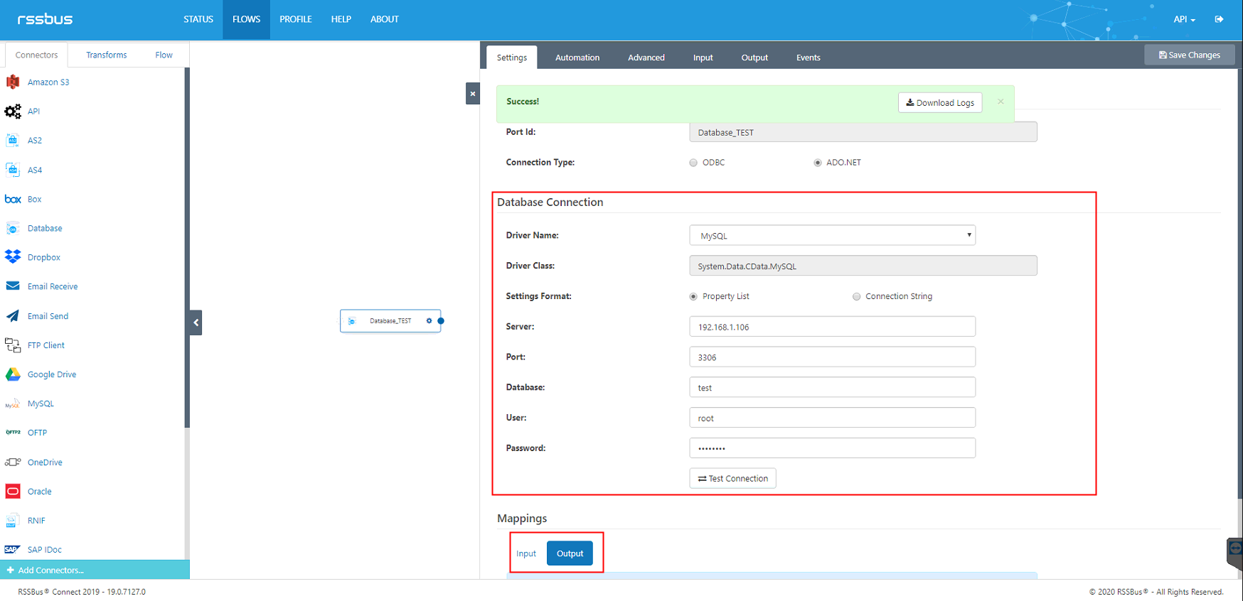Click the Port Id field

(x=863, y=132)
